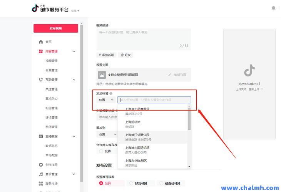The width and height of the screenshot is (281, 192).
Task: Click the cover image placeholder icon
Action: pos(102,75)
